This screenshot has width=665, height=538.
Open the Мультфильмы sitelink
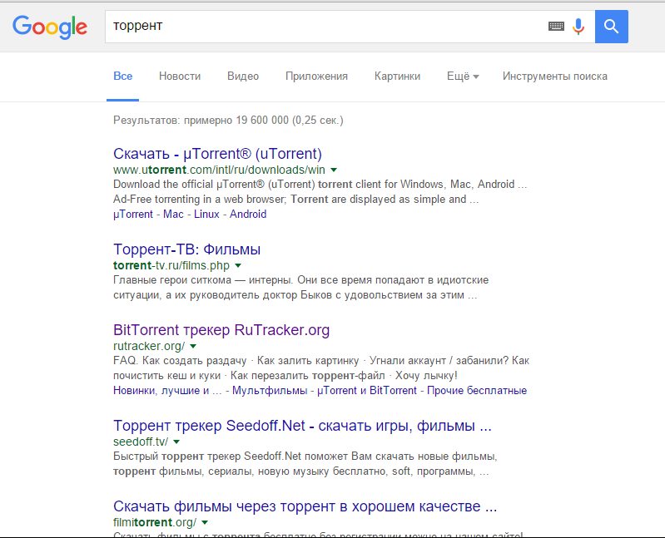pyautogui.click(x=270, y=391)
